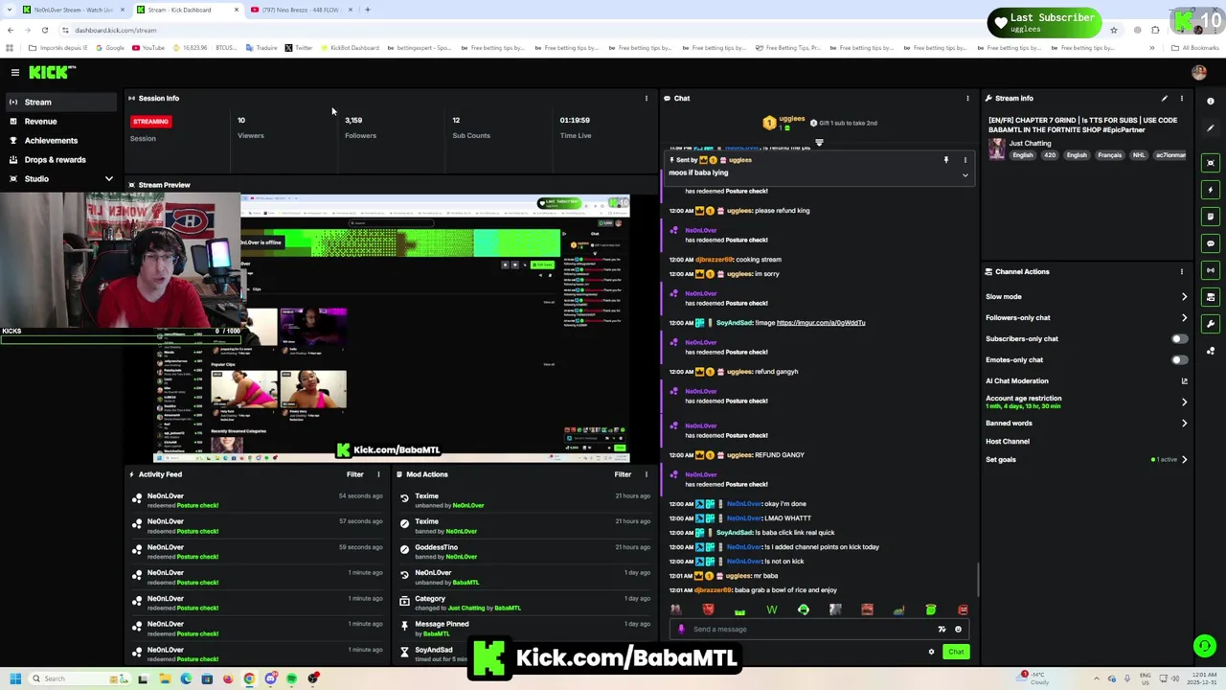Expand Account age restriction settings
Image resolution: width=1226 pixels, height=690 pixels.
1184,402
